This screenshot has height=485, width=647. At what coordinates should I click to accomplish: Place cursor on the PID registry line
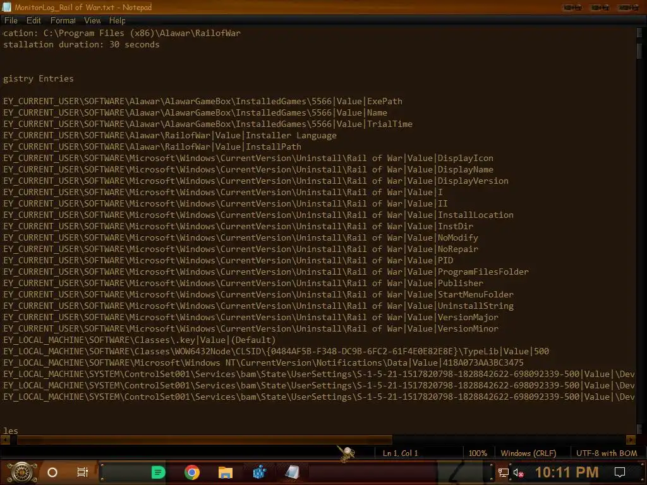(228, 261)
